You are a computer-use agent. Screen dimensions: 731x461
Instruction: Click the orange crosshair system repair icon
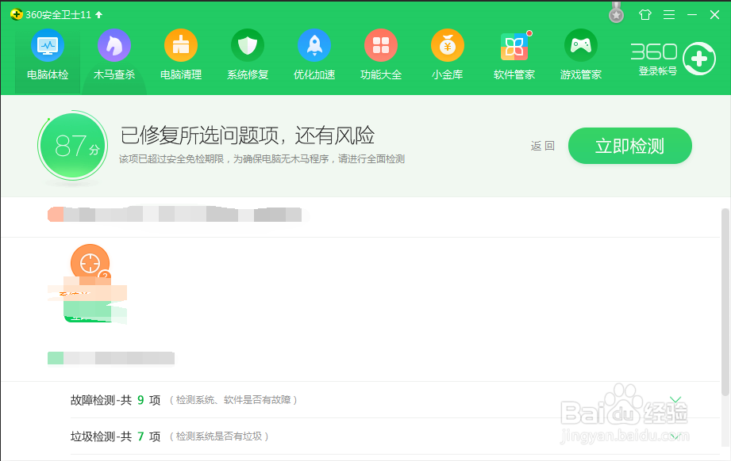click(x=90, y=263)
